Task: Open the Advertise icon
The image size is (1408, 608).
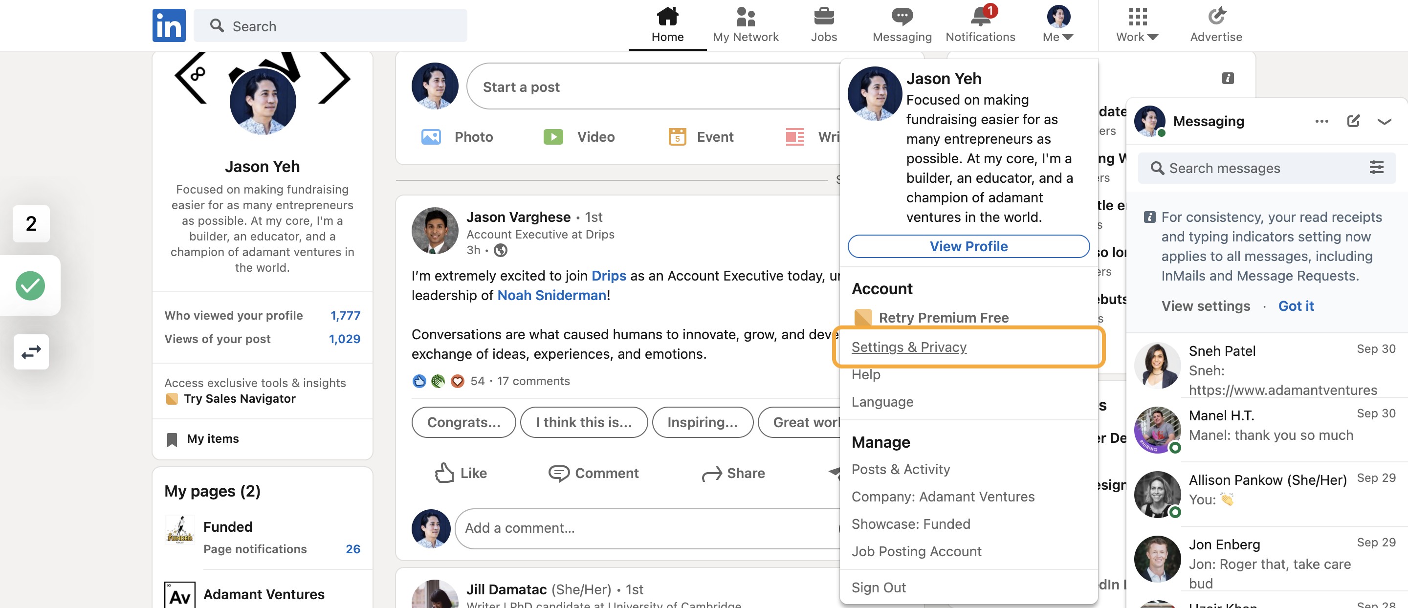Action: pos(1215,25)
